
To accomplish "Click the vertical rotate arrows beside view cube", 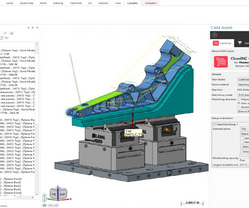I will pyautogui.click(x=45, y=198).
